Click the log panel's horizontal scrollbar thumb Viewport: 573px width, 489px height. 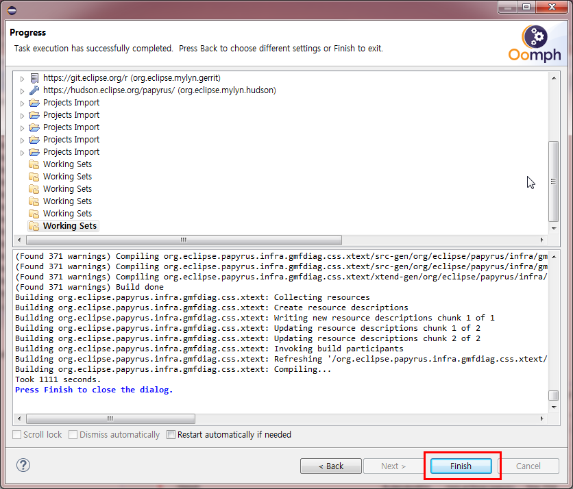[x=111, y=418]
